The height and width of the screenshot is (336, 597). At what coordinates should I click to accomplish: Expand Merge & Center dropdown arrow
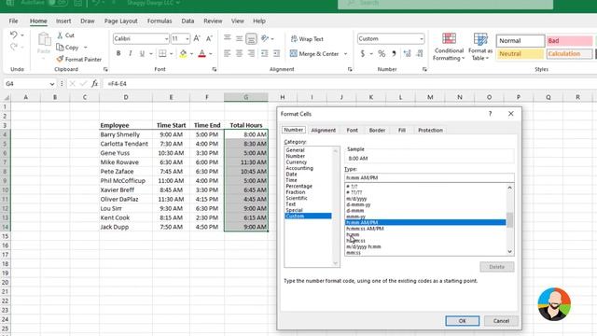[x=346, y=54]
